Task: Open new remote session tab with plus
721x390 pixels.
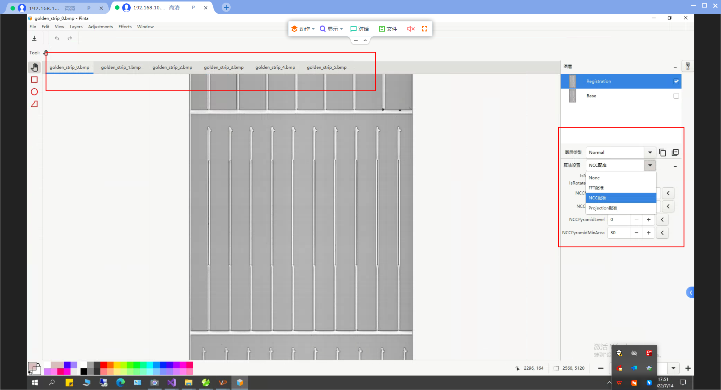Action: [x=226, y=8]
